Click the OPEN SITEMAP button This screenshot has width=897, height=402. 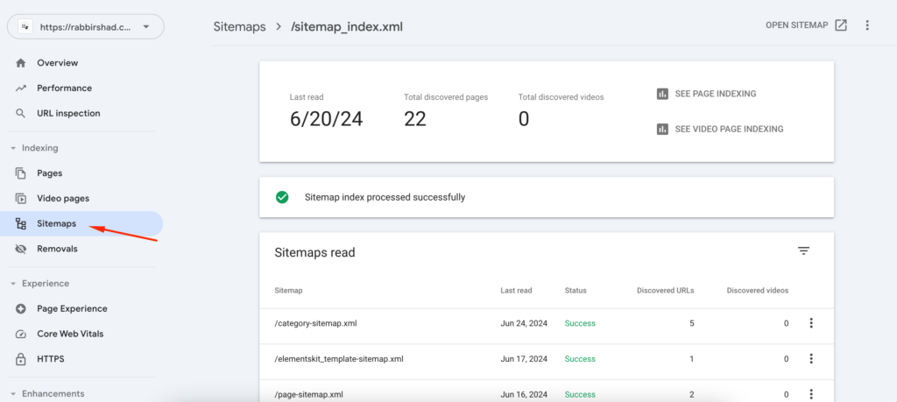(x=805, y=25)
